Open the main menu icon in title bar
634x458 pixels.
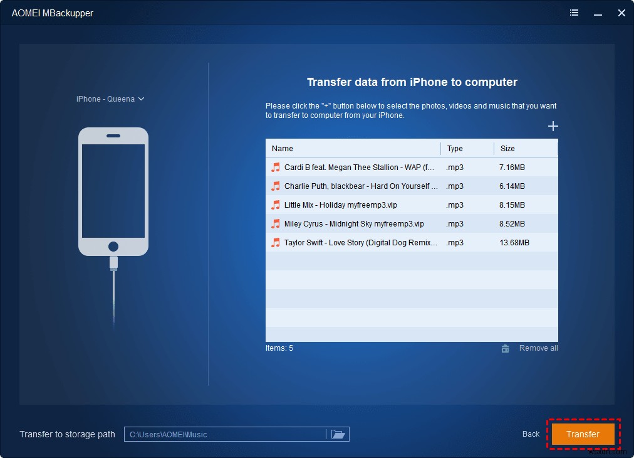point(574,13)
